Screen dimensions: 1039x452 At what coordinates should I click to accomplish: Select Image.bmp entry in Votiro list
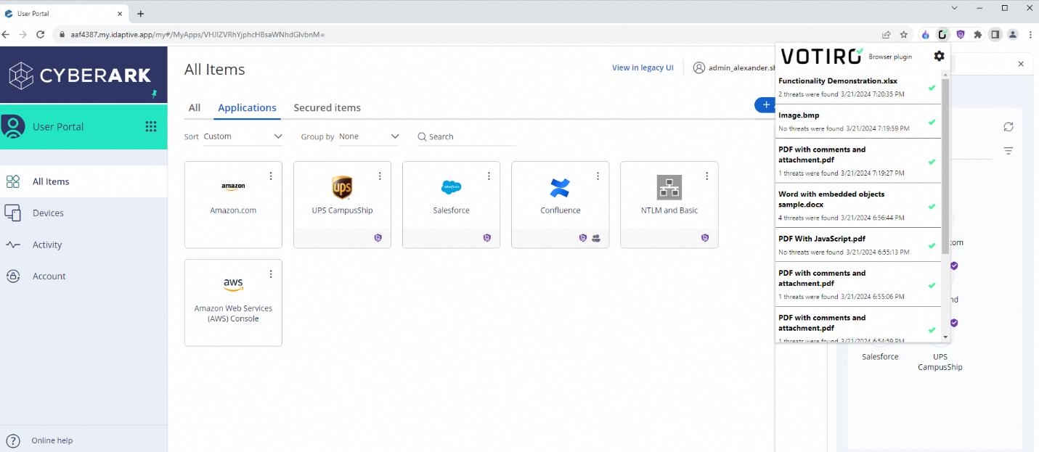[x=858, y=121]
